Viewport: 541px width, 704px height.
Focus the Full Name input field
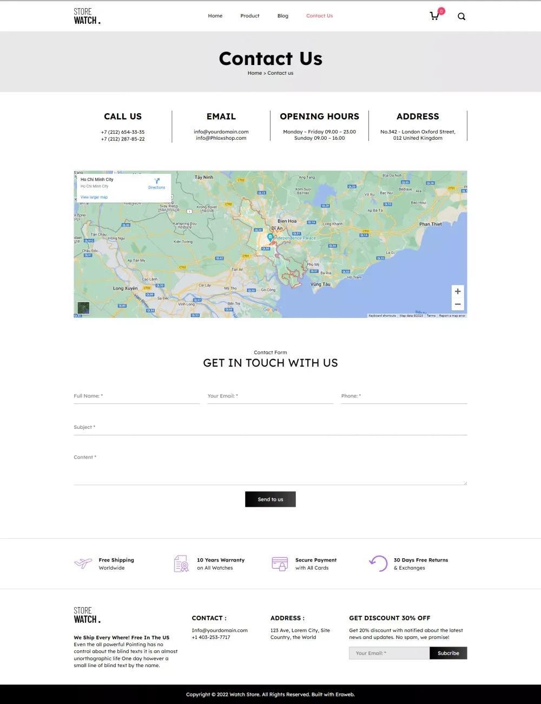point(136,396)
